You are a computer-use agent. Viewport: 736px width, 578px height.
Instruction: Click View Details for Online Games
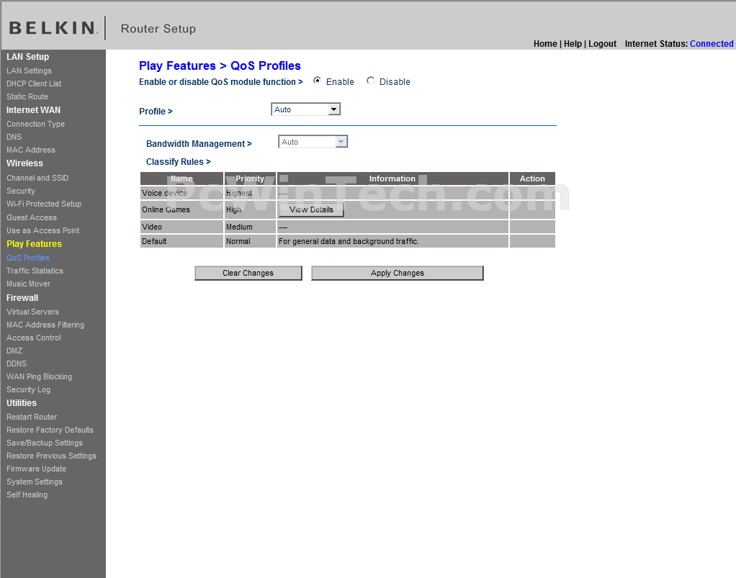click(x=311, y=209)
